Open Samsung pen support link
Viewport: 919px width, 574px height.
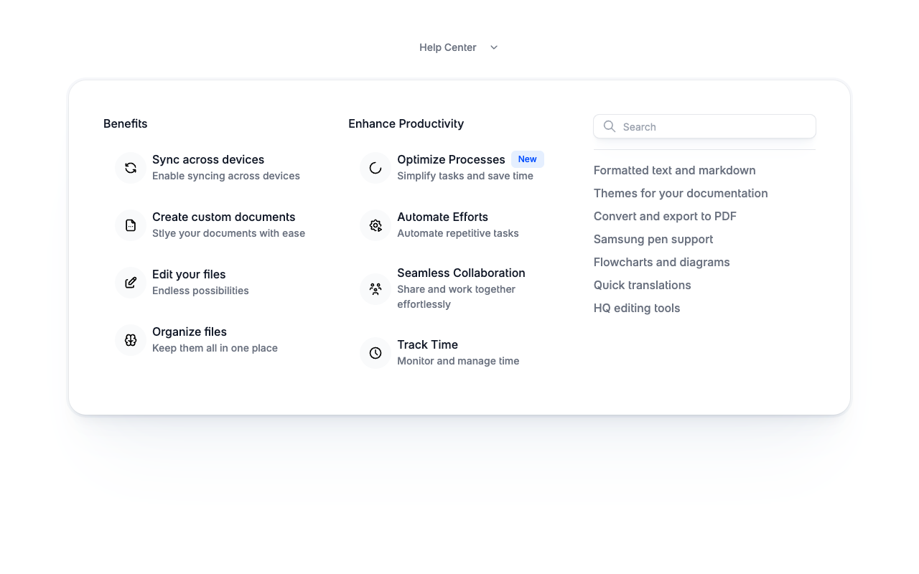point(653,239)
